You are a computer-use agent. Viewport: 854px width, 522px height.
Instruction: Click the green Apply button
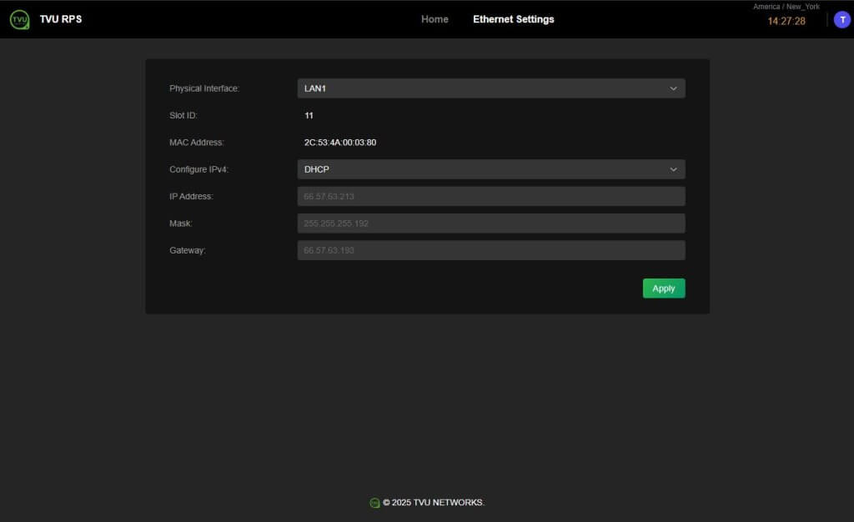tap(664, 289)
